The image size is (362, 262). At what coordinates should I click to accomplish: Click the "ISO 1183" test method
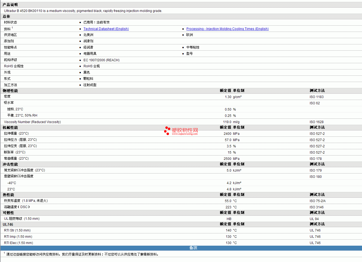click(x=317, y=97)
